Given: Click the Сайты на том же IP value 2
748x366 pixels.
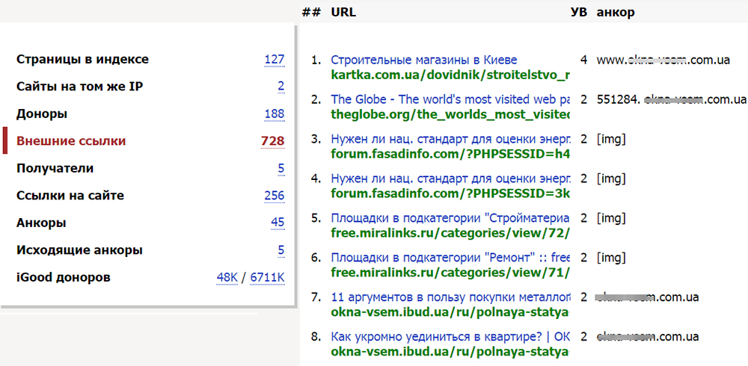Looking at the screenshot, I should (x=280, y=87).
